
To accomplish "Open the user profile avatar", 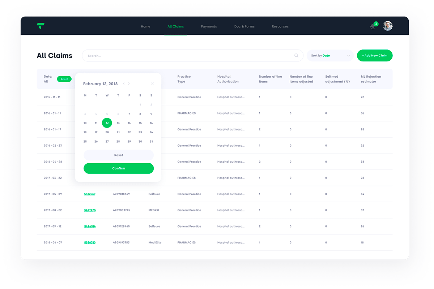I will click(x=388, y=26).
